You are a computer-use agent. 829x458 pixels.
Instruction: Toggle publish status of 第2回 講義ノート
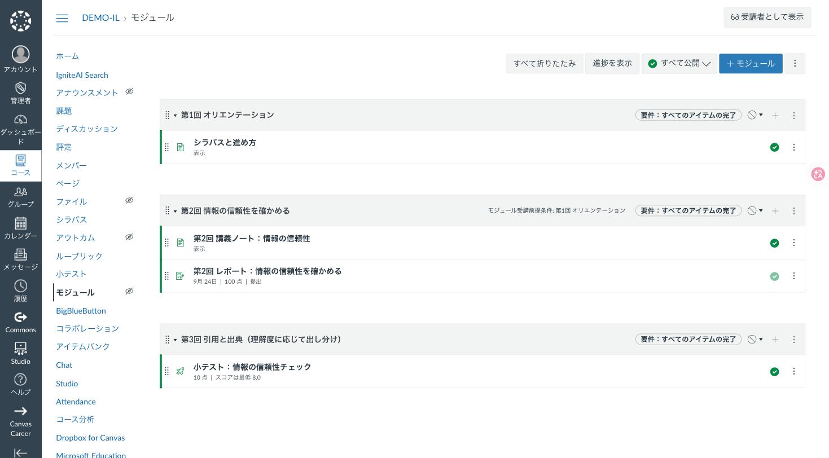point(775,243)
